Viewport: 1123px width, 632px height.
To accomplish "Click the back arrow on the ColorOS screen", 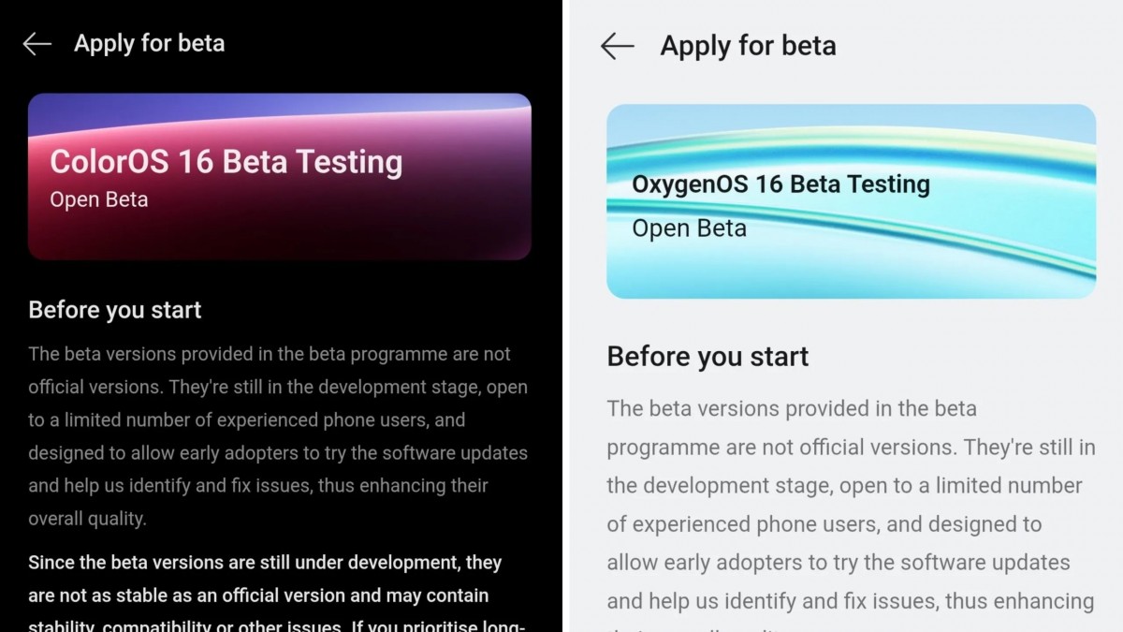I will tap(36, 42).
